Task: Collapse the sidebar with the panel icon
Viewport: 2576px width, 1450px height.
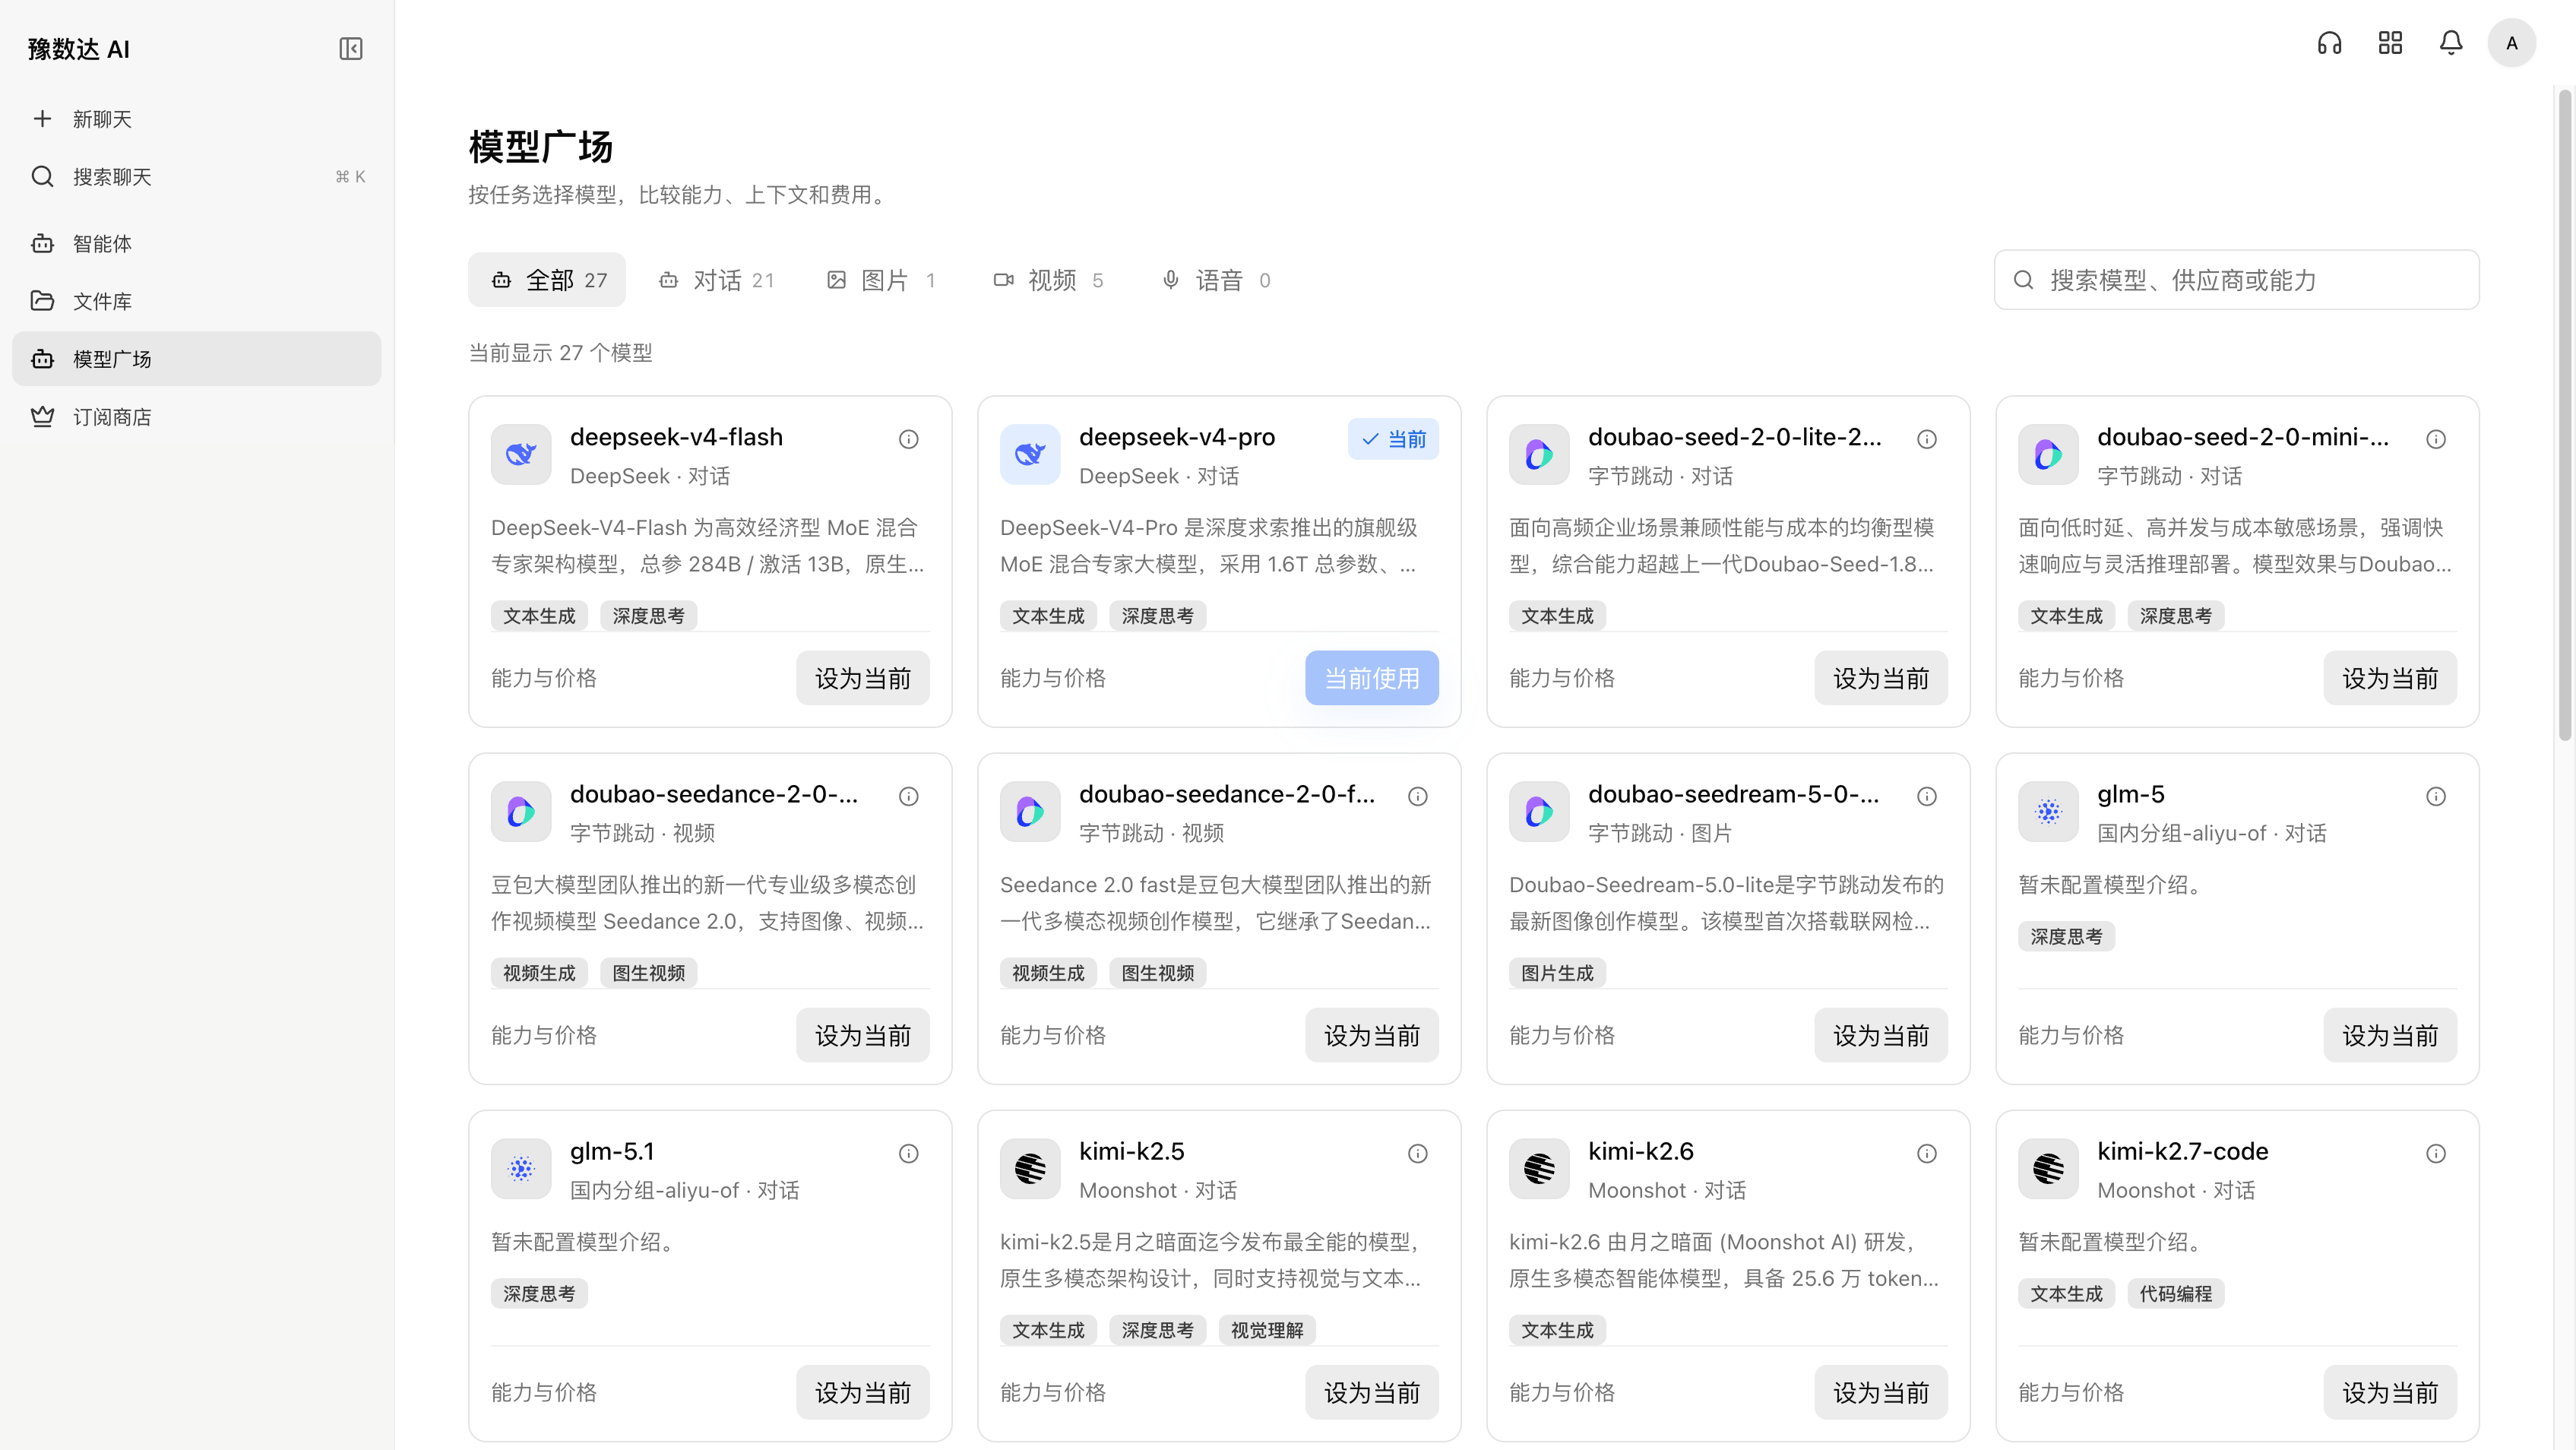Action: tap(350, 49)
